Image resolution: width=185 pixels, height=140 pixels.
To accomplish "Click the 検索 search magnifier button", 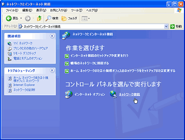I will pyautogui.click(x=52, y=18).
